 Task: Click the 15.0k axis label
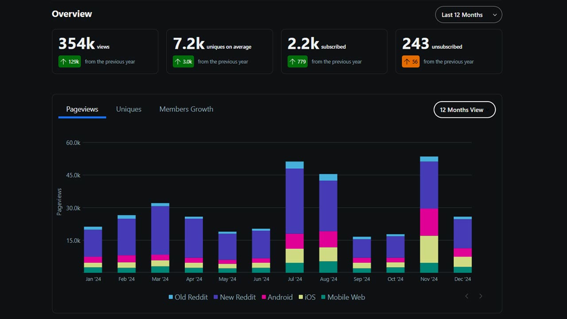pos(73,241)
